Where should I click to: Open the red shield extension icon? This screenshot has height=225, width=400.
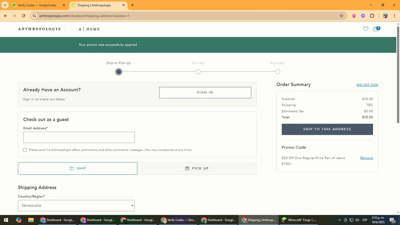click(354, 16)
